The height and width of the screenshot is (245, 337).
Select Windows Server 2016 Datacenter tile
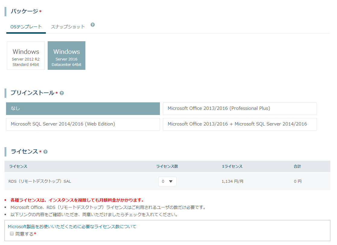pyautogui.click(x=66, y=55)
